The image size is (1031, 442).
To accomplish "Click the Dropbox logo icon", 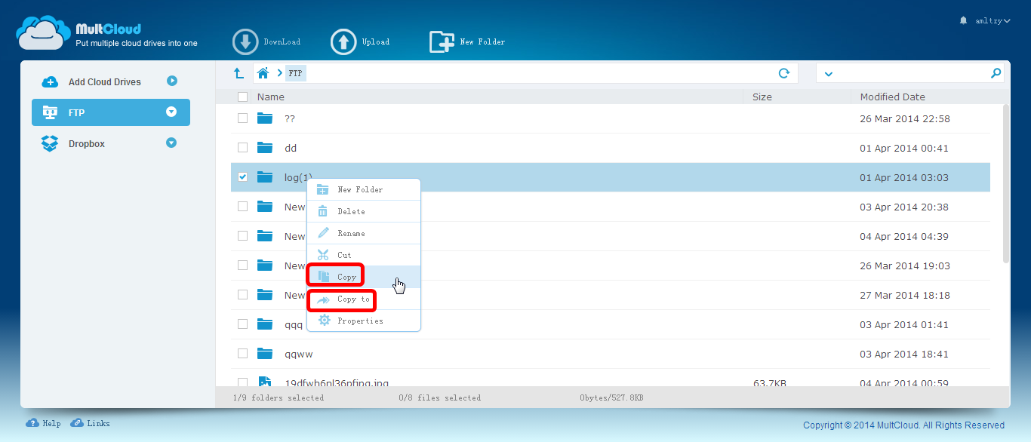I will click(x=50, y=143).
